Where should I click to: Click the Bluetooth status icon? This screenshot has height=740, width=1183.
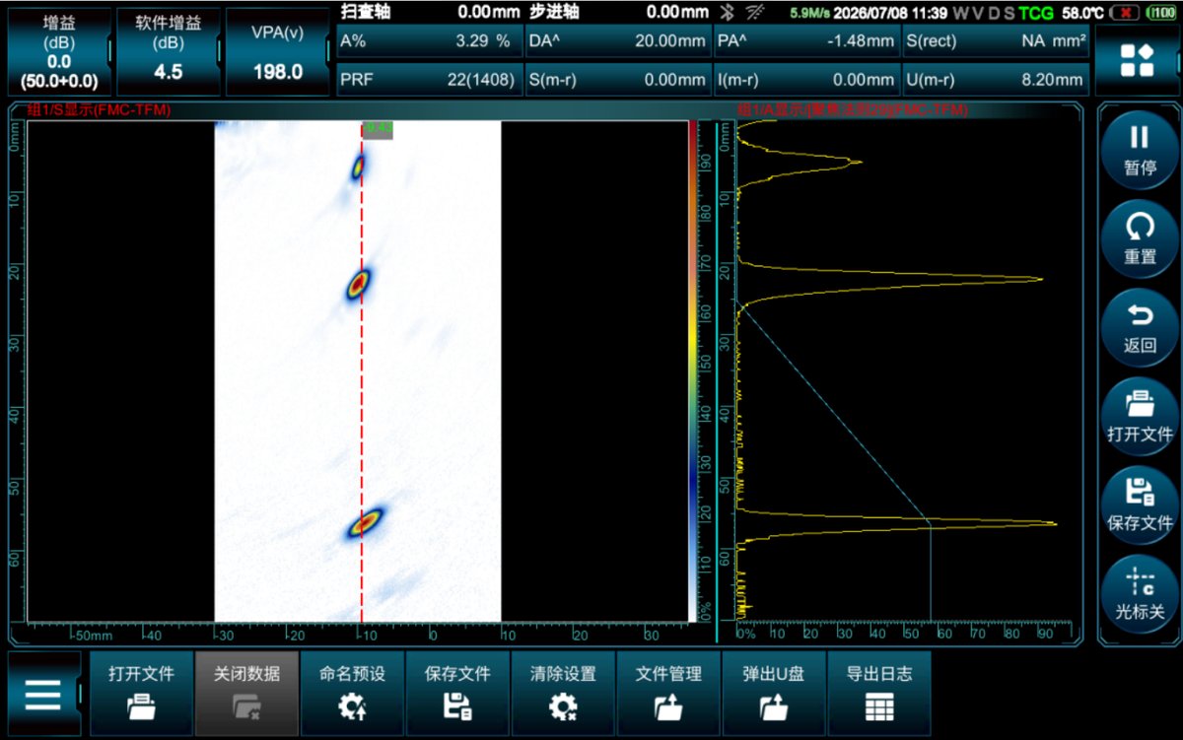(x=729, y=13)
